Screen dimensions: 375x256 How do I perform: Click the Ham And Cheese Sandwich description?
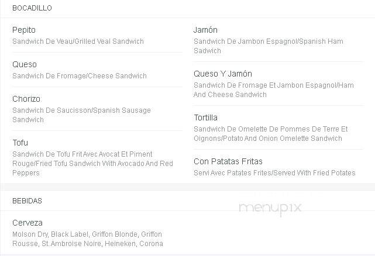(x=274, y=89)
